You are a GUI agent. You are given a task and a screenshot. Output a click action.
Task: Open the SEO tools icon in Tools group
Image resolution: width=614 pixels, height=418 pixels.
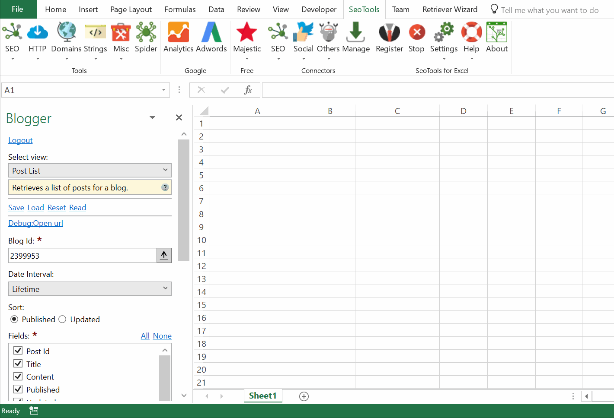(12, 32)
